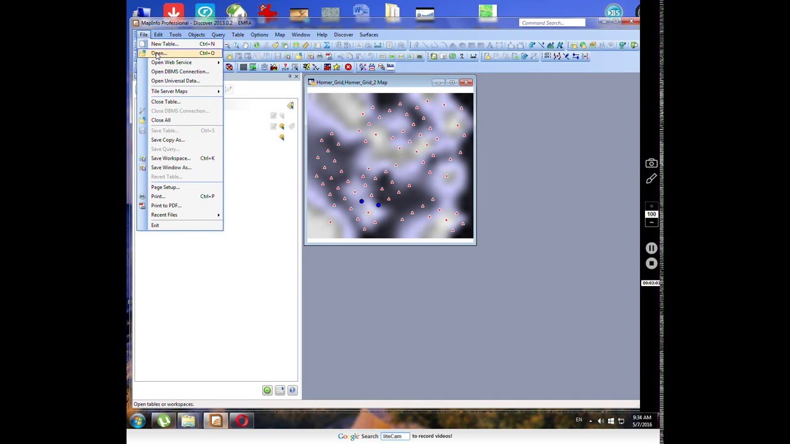Viewport: 790px width, 444px height.
Task: Open uTorrent from the taskbar
Action: (164, 421)
